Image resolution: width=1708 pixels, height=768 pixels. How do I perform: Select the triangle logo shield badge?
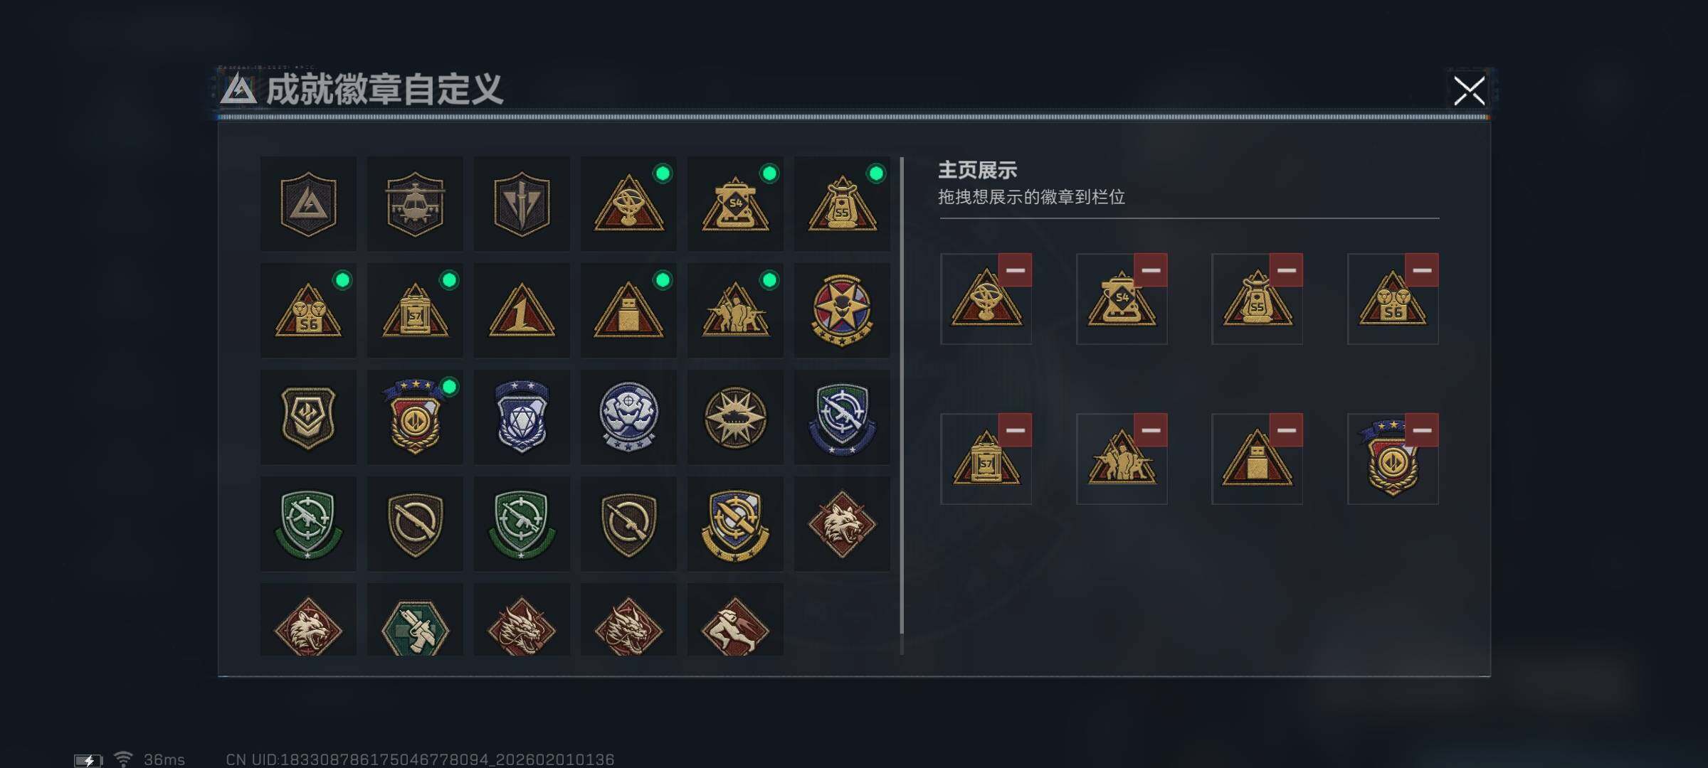click(308, 204)
